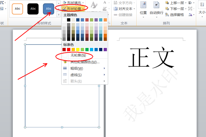
Task: Open the large art text style A icon
Action: tap(94, 5)
